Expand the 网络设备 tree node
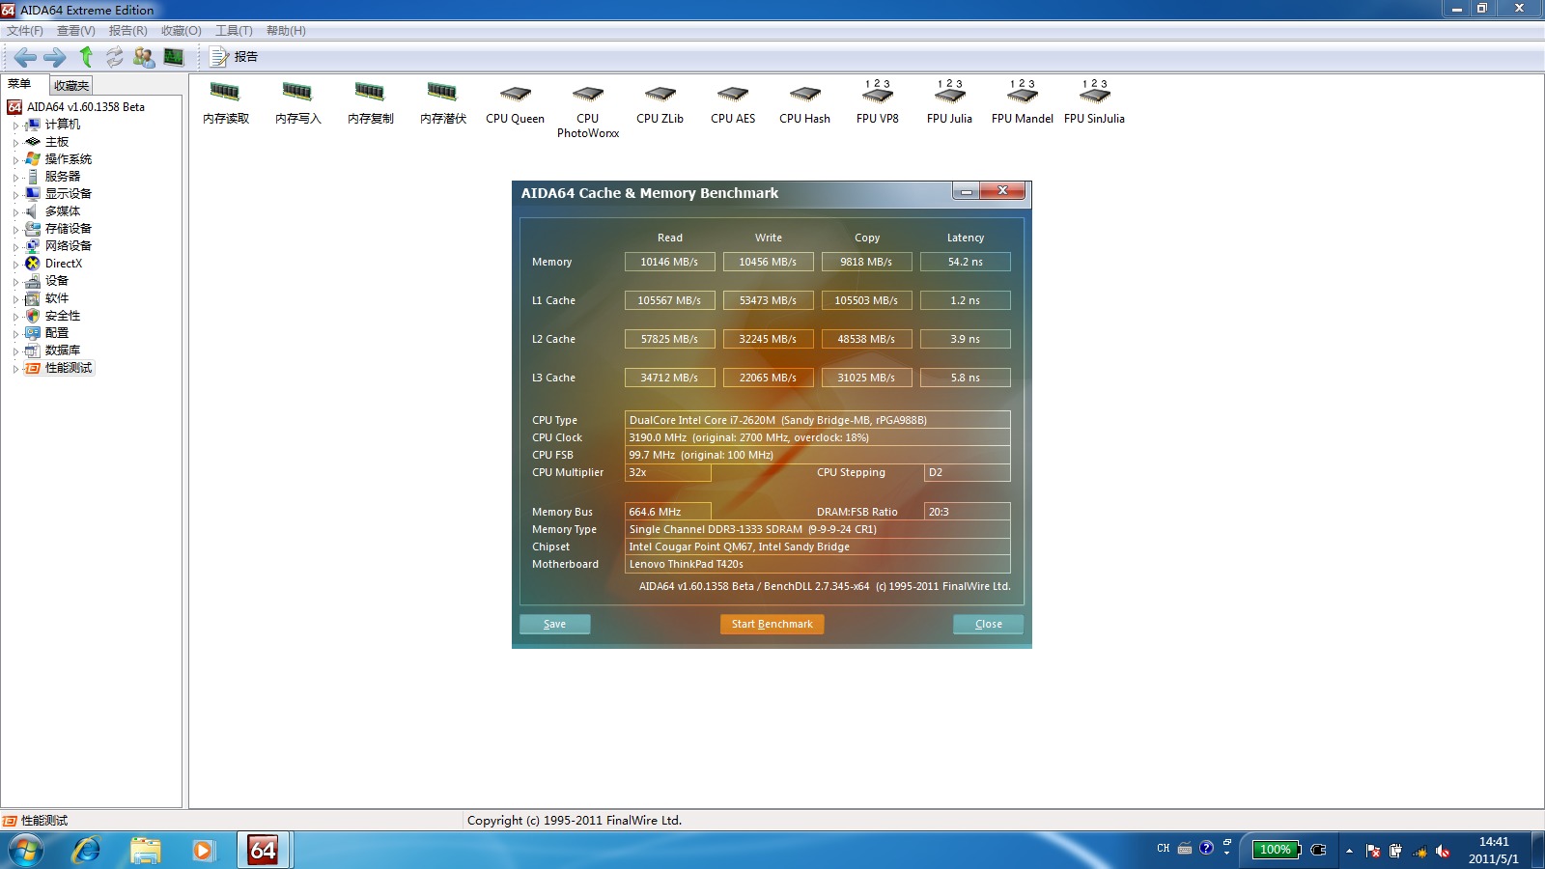1545x869 pixels. 15,246
